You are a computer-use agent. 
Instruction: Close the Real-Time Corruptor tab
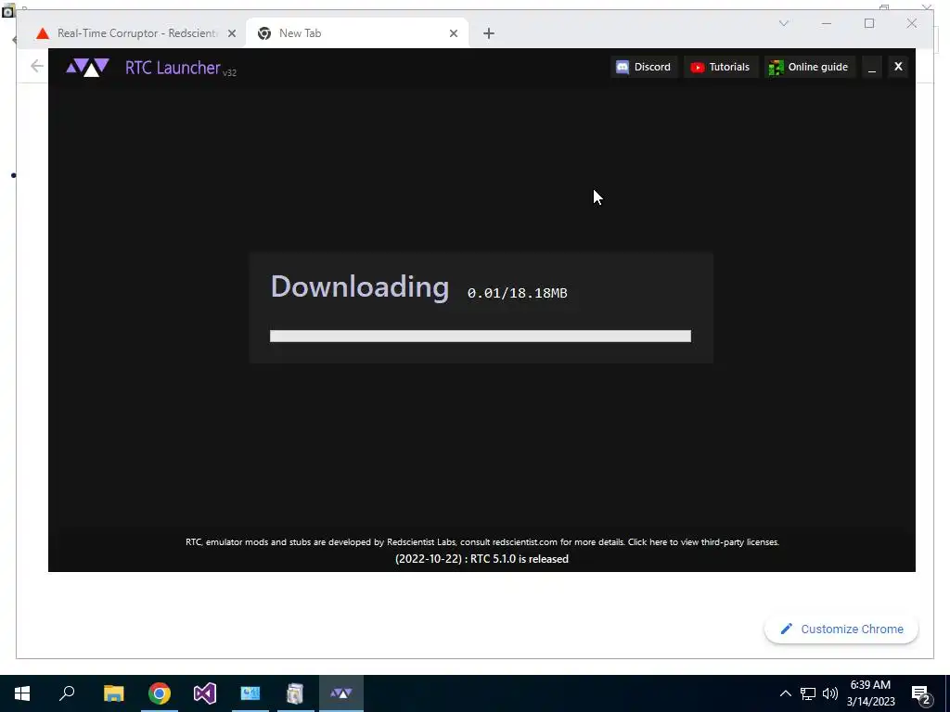coord(231,33)
